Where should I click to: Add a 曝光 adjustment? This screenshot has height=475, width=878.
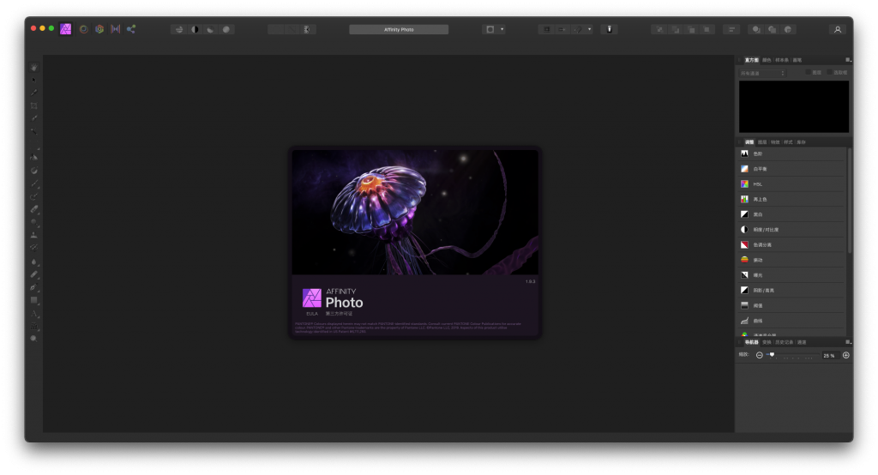point(790,275)
